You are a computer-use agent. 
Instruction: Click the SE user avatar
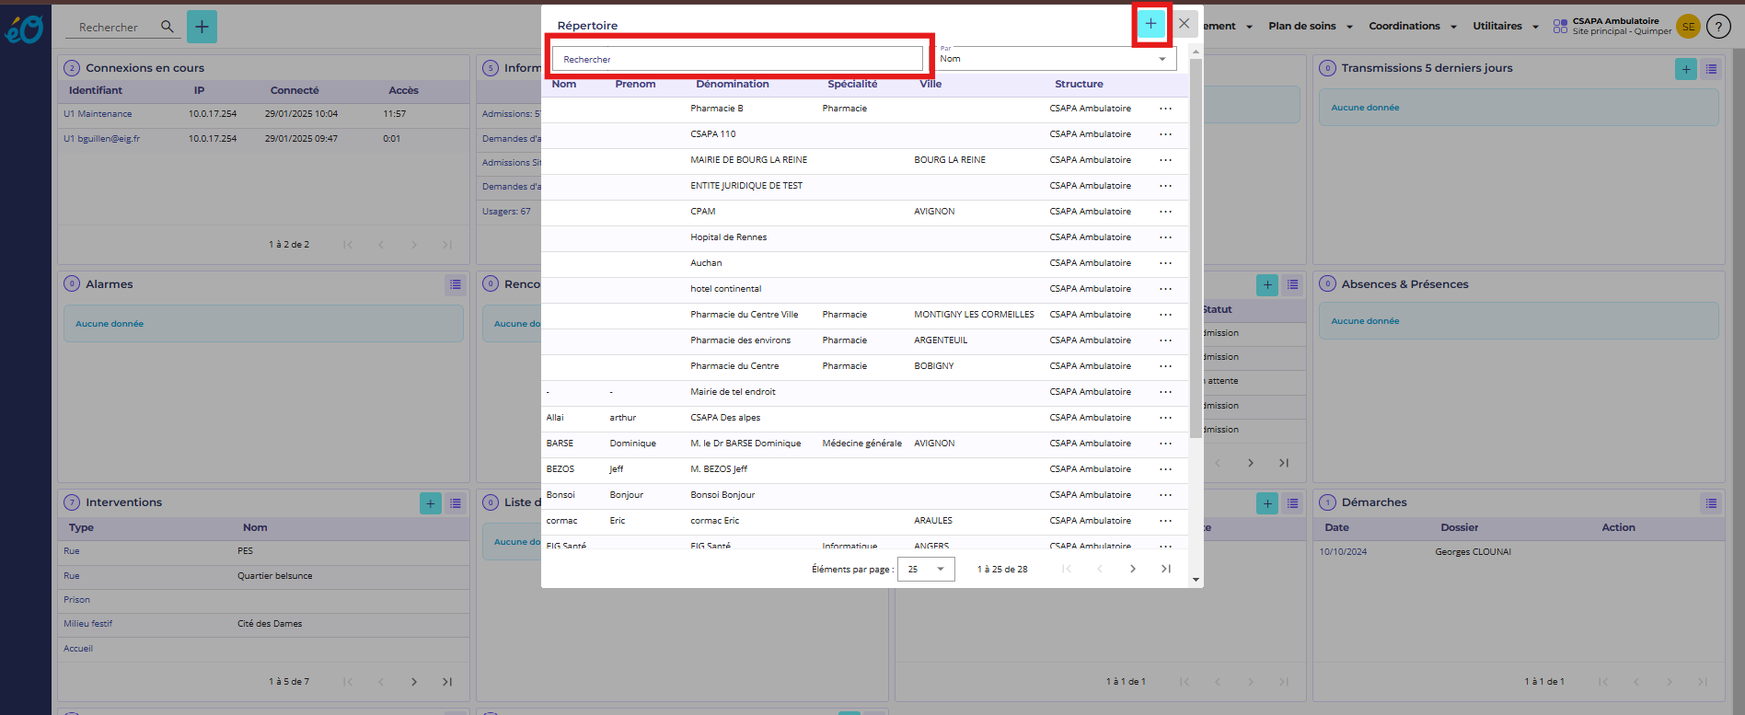(1688, 27)
